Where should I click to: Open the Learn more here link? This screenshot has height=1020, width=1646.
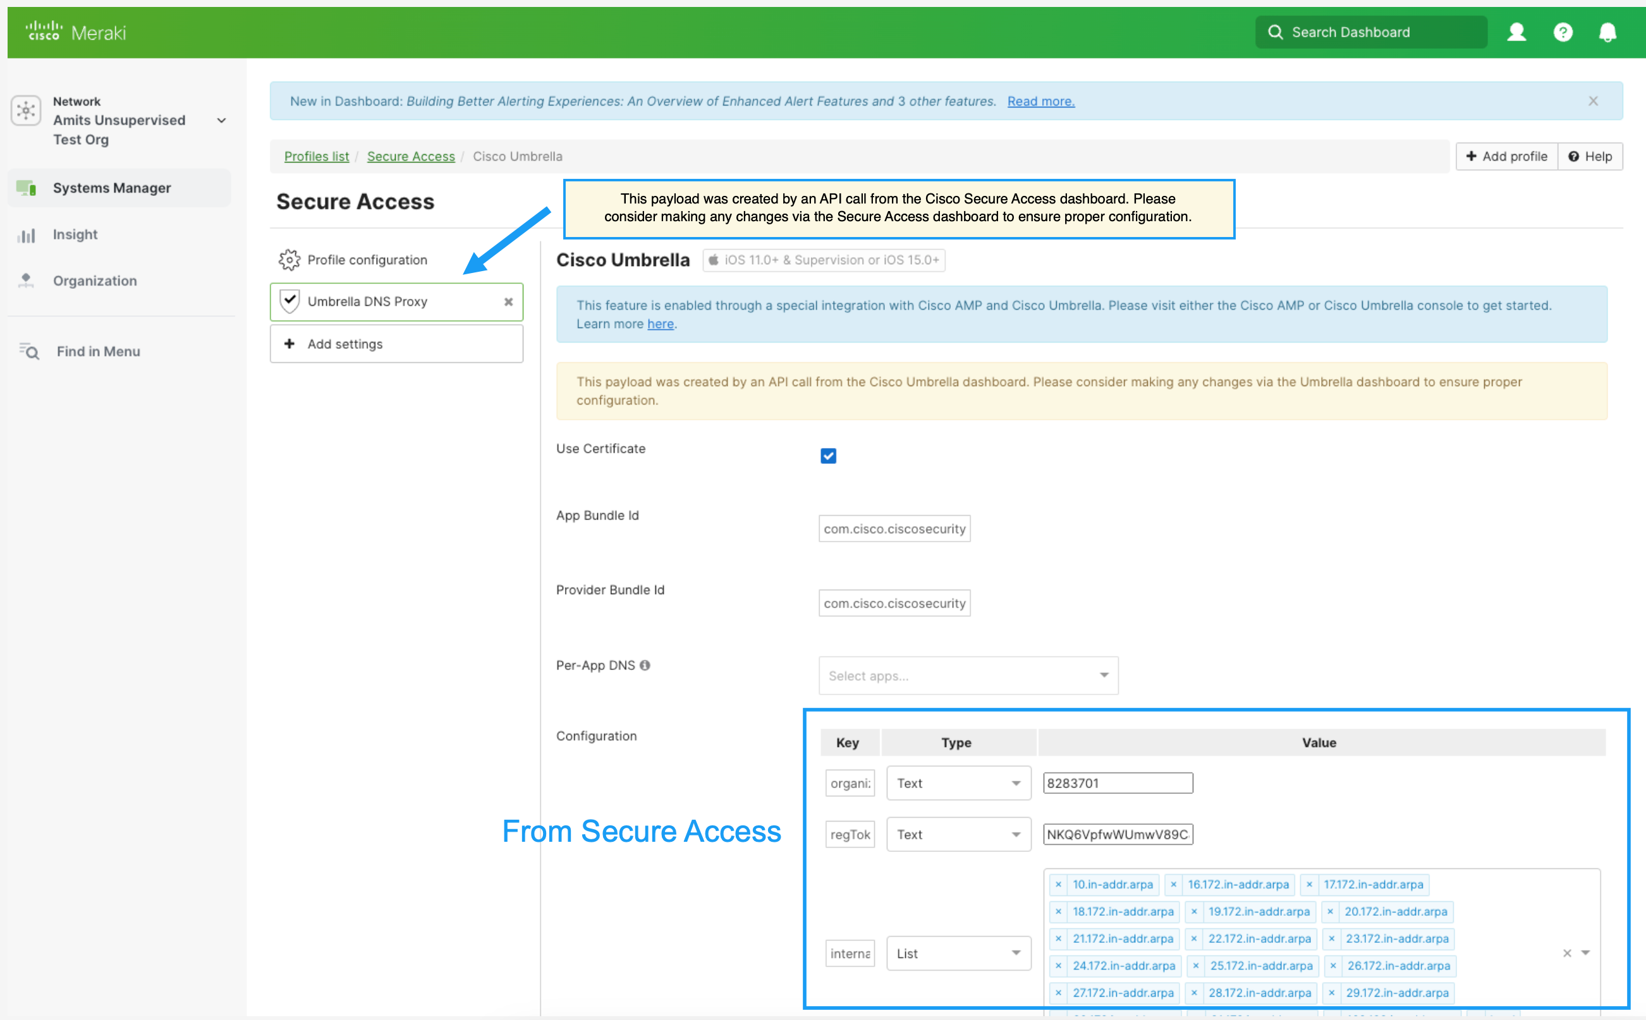661,324
